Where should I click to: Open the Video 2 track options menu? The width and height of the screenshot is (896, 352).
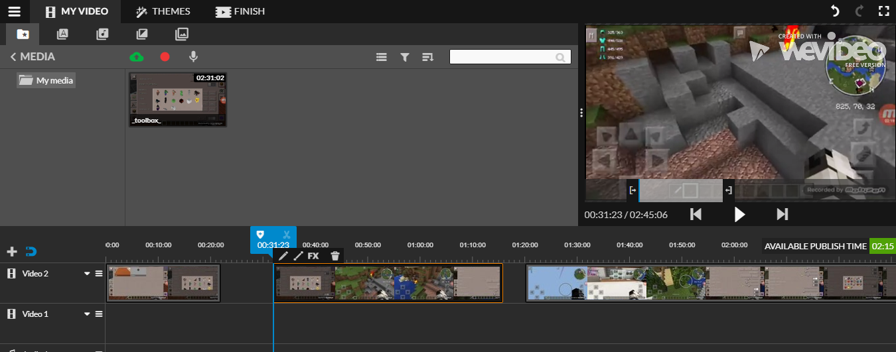tap(99, 274)
